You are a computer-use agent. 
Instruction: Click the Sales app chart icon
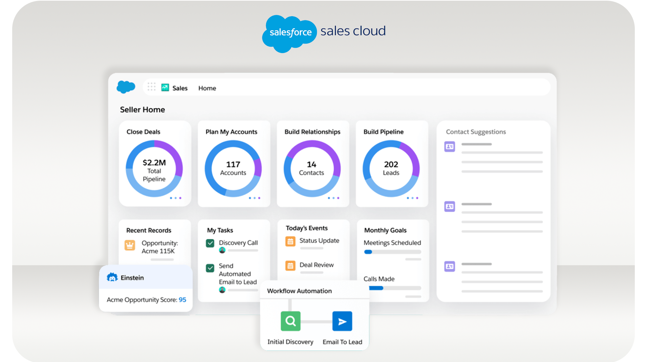165,88
